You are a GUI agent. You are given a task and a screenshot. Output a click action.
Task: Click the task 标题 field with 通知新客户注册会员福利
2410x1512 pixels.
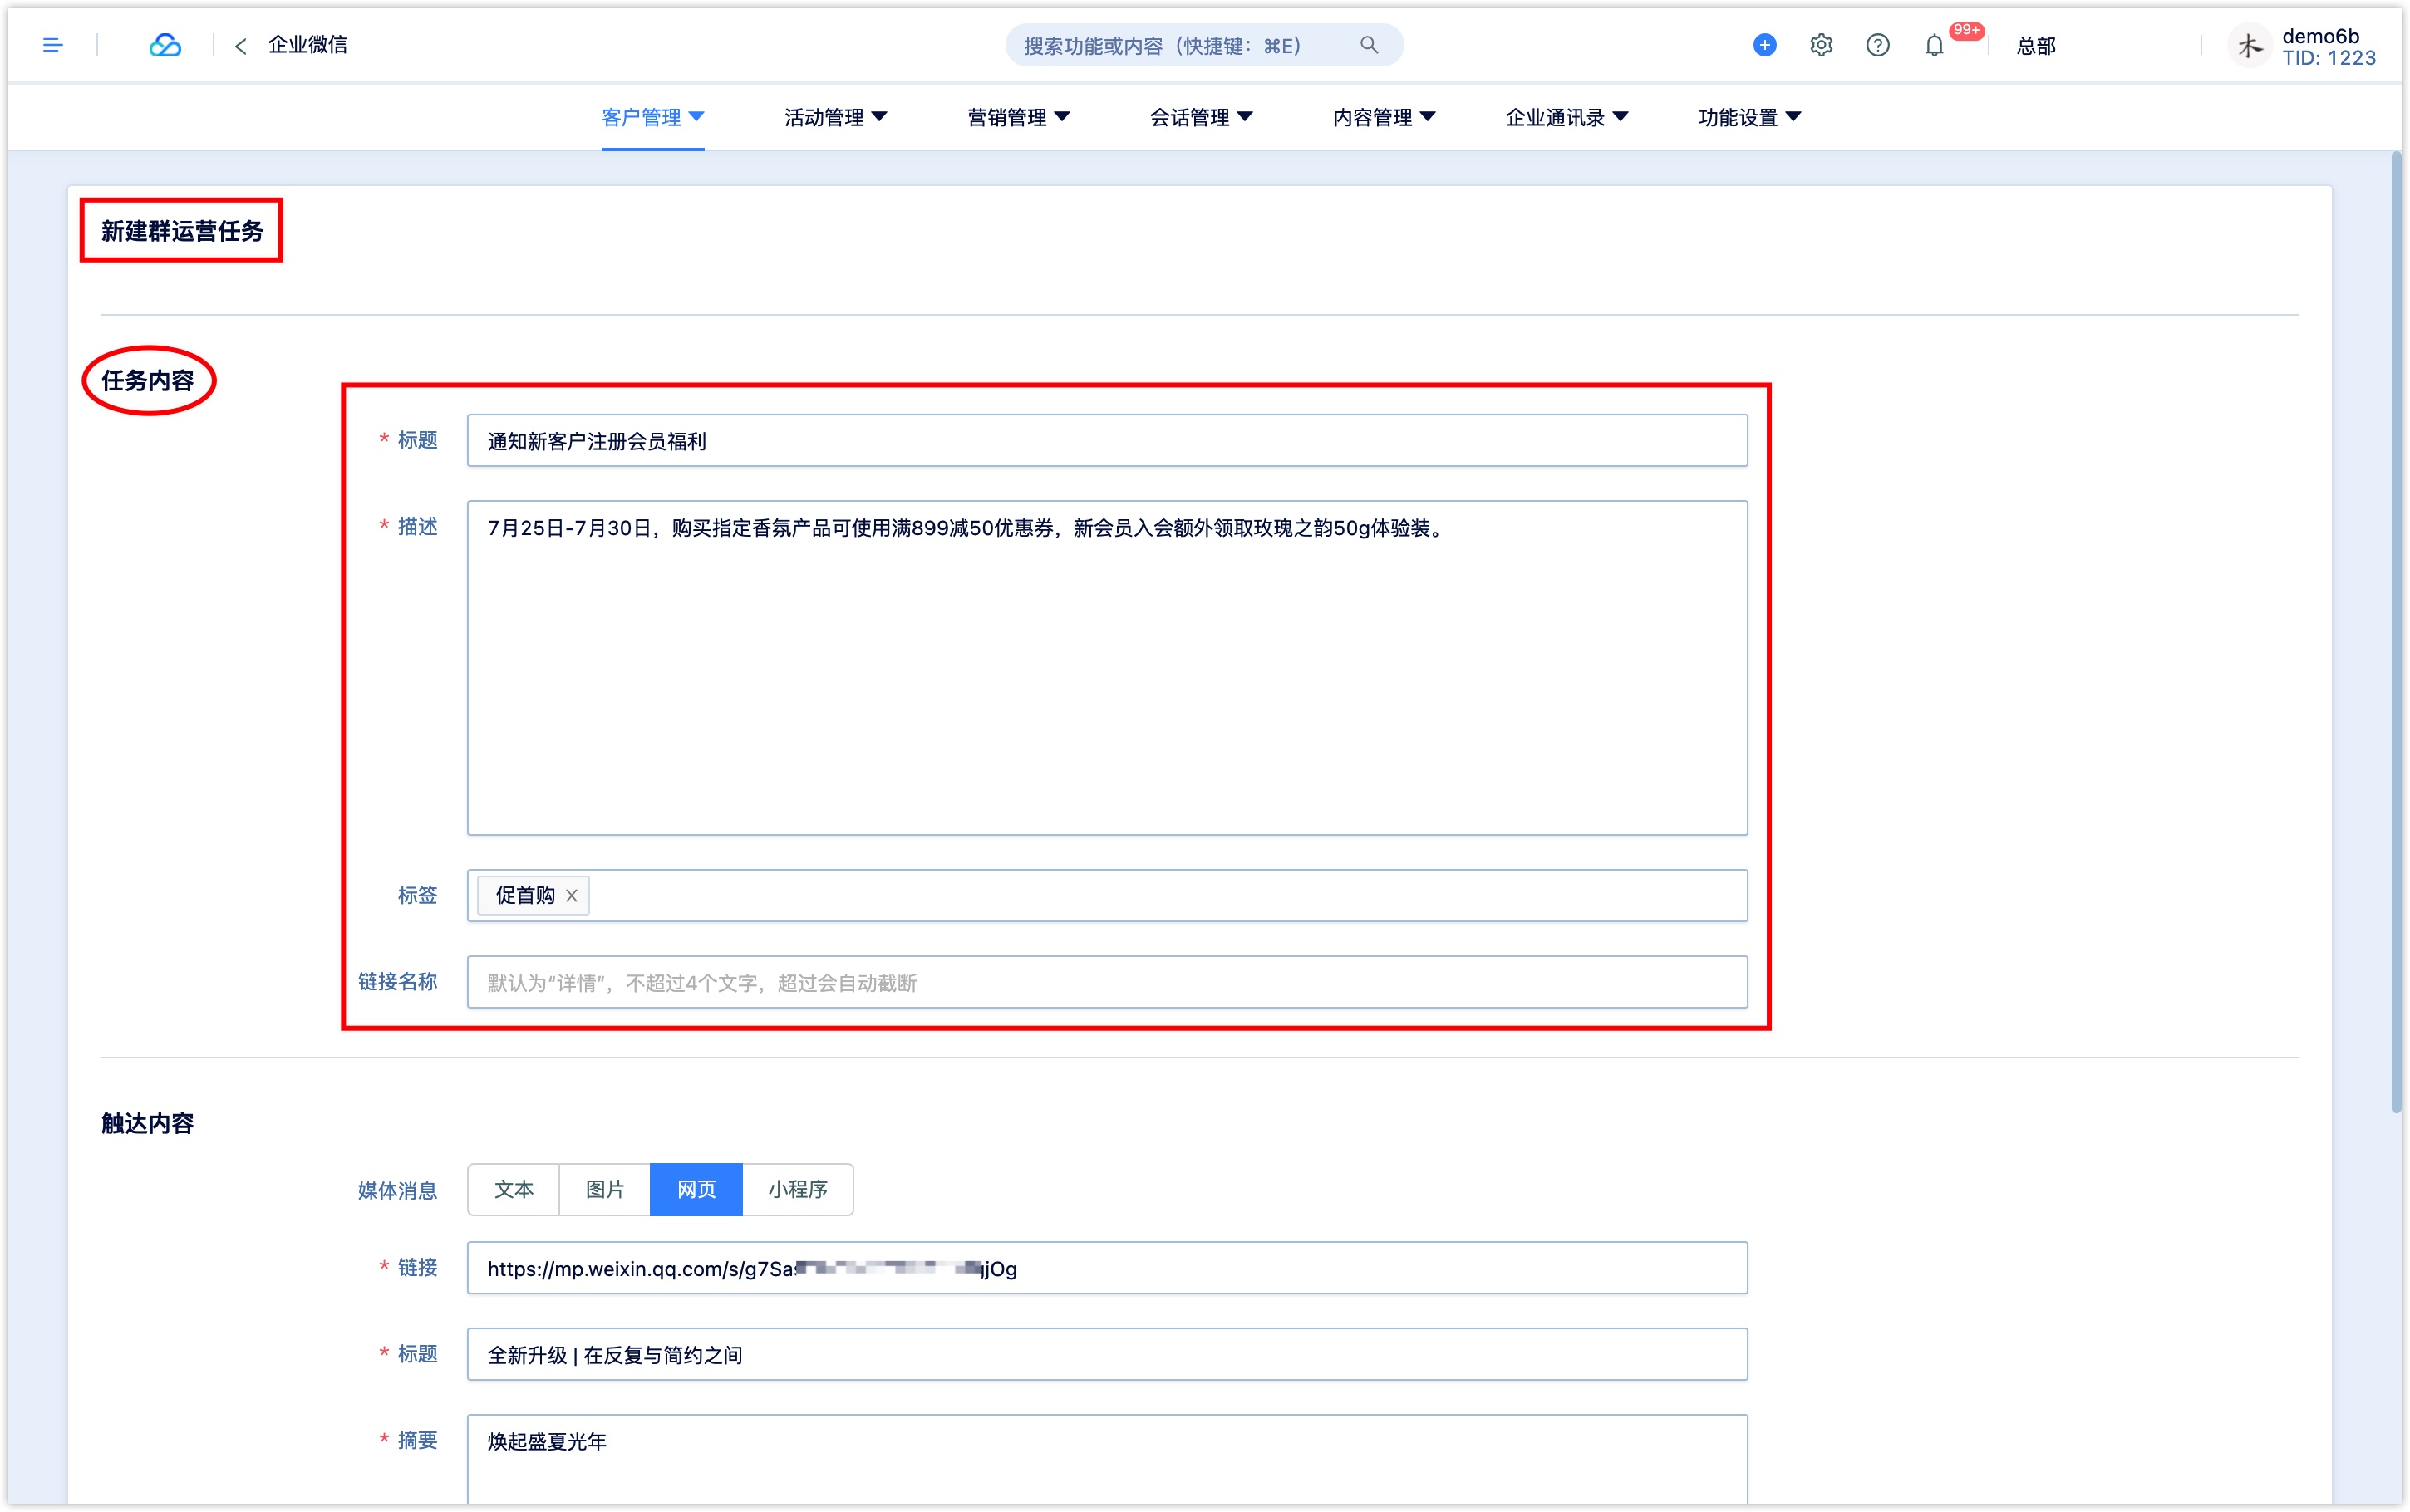point(1107,440)
